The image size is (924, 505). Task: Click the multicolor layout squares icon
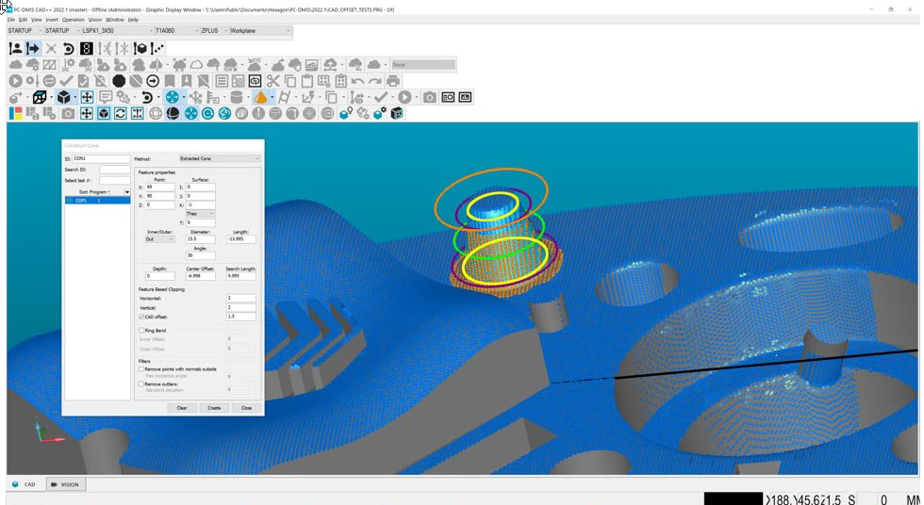(16, 113)
